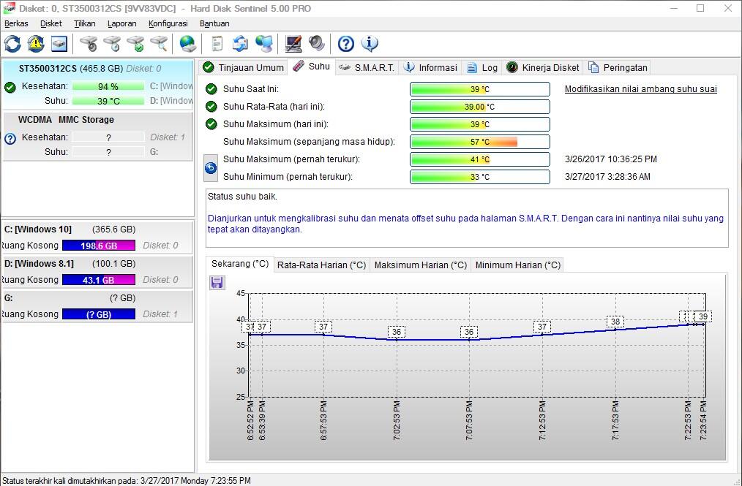Select the Sekarang (°C) graph tab
742x486 pixels.
(240, 264)
